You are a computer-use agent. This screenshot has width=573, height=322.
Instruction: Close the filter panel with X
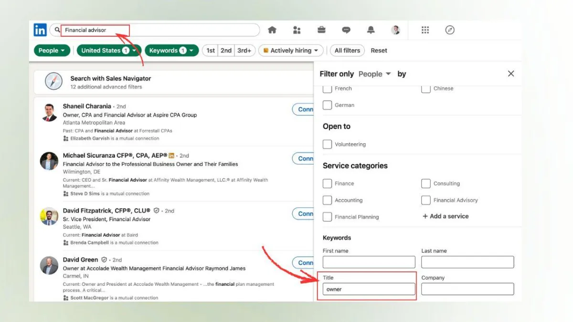point(511,73)
